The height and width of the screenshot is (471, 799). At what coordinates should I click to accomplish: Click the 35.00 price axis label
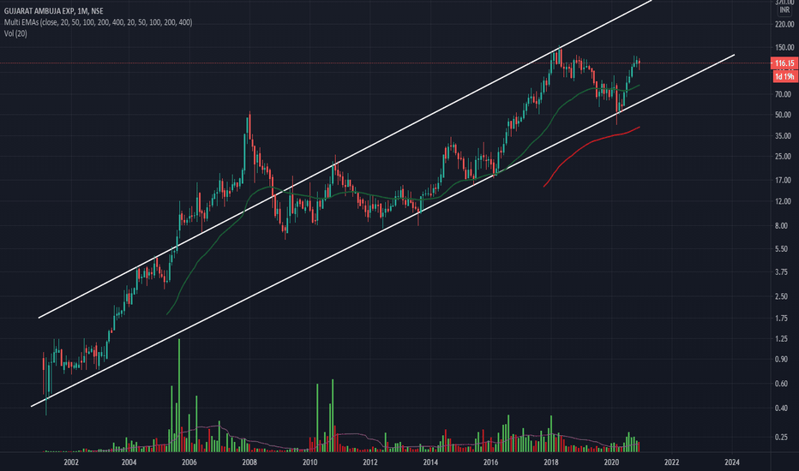pos(784,136)
